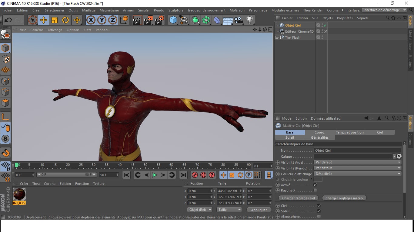
Task: Click the timeline range slider bar
Action: point(67,175)
